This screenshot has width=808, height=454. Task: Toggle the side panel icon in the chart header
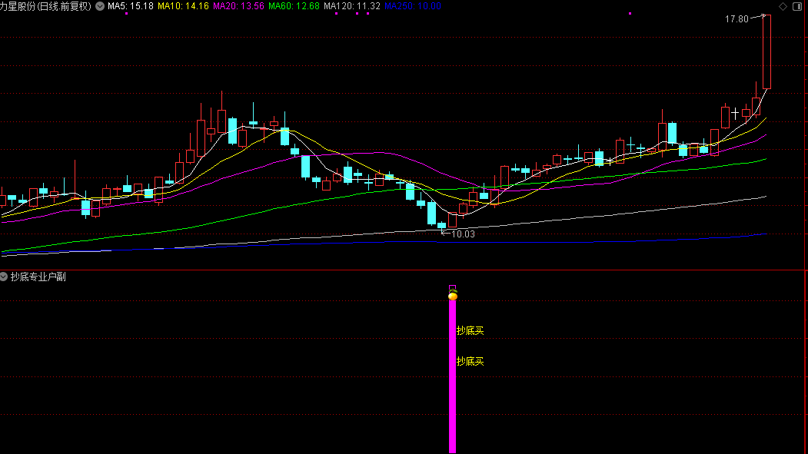pos(797,6)
